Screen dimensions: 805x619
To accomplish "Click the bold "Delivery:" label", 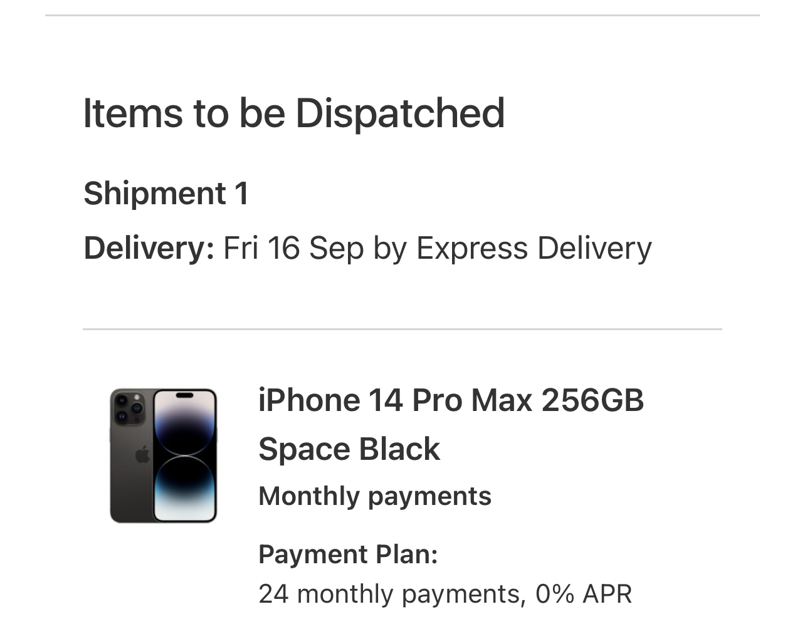I will tap(149, 248).
